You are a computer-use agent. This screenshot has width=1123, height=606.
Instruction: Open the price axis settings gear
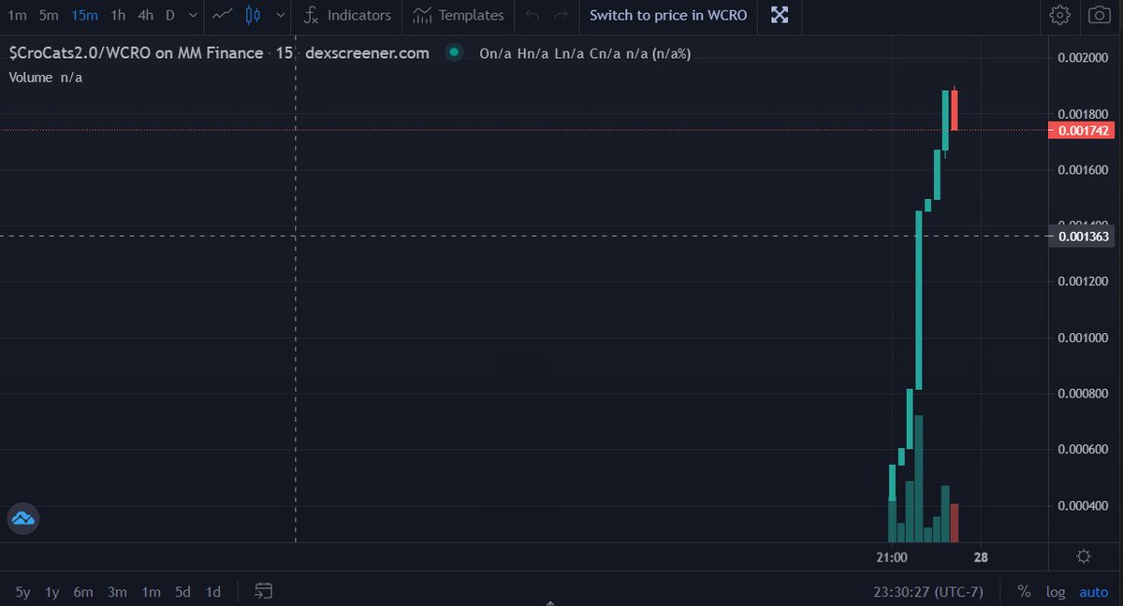1084,556
